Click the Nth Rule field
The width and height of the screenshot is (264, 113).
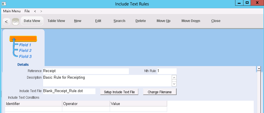click(x=167, y=71)
